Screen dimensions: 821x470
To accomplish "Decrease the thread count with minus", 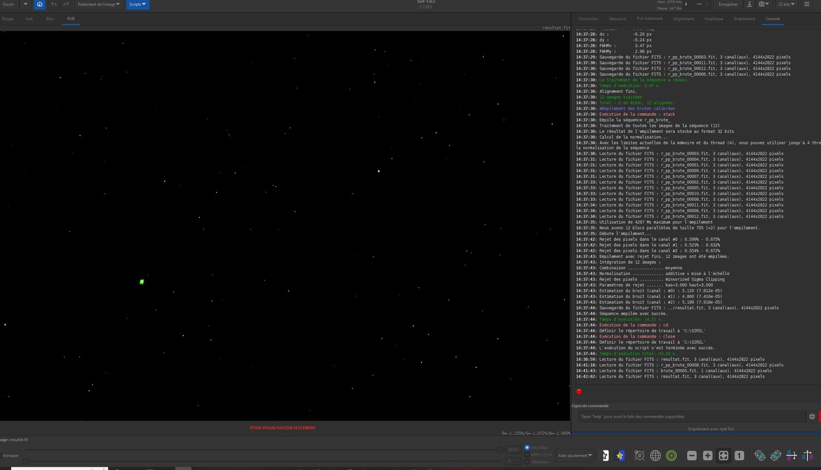I will [699, 4].
